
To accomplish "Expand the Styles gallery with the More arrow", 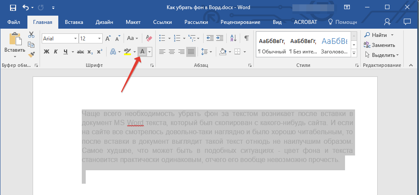I will click(x=353, y=53).
